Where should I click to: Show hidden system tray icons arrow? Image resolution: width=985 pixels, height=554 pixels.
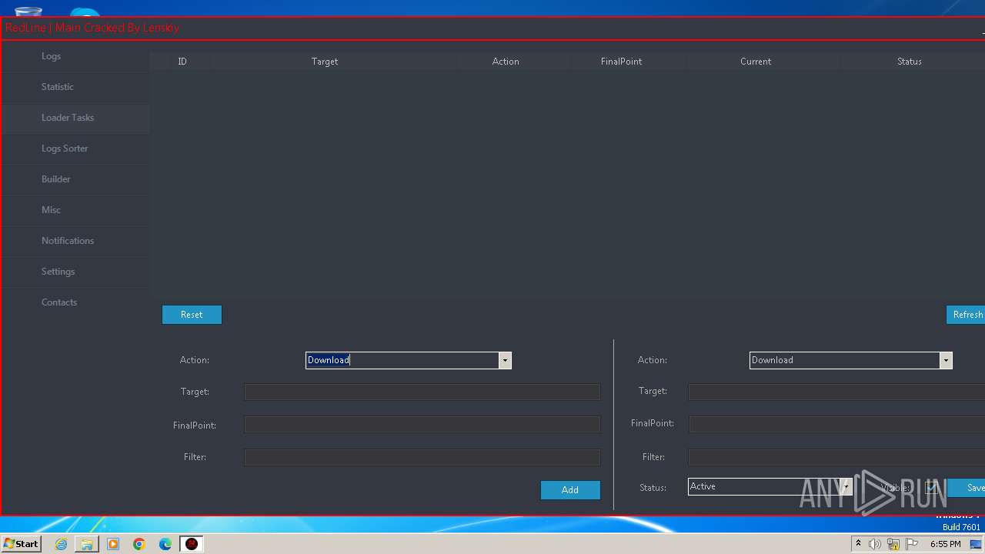tap(858, 544)
